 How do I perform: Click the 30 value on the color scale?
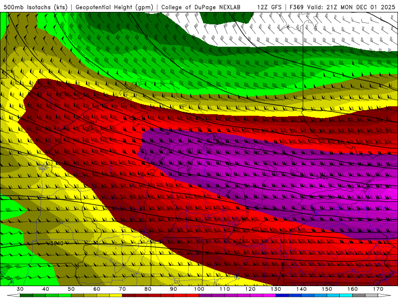tap(20, 289)
